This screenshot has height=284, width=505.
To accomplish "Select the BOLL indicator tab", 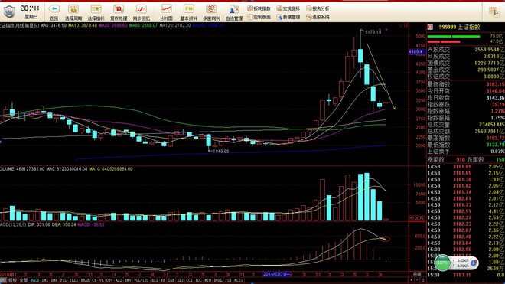I will pos(218,280).
